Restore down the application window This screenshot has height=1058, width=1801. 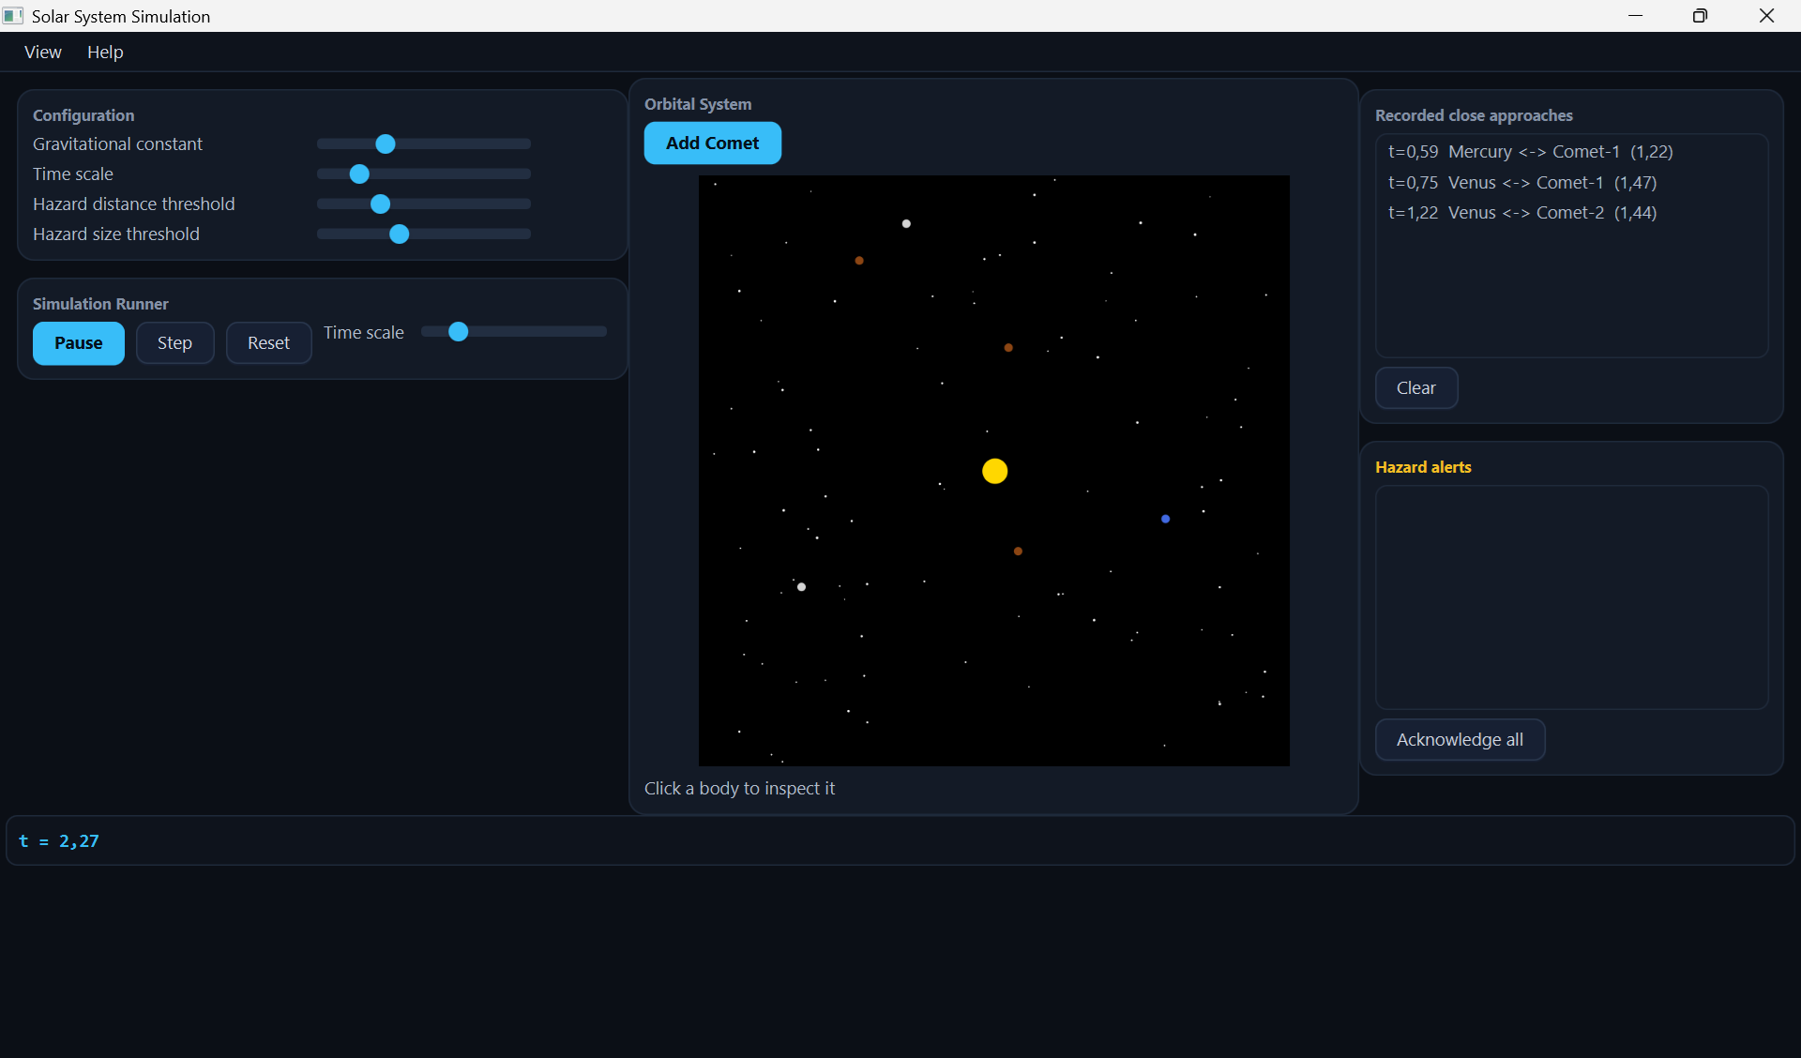(1700, 16)
